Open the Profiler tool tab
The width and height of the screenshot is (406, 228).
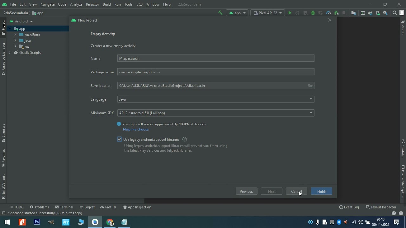tap(108, 207)
